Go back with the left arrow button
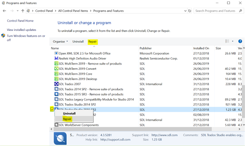 pos(4,11)
